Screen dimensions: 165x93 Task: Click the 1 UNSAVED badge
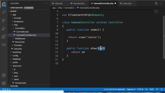[x=29, y=8]
